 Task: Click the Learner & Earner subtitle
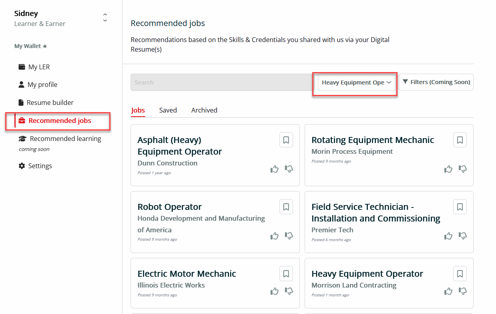coord(40,24)
